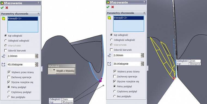Viewport: 207px width, 104px height.
Task: Collapse left Parametry sfazowania section
Action: point(38,14)
